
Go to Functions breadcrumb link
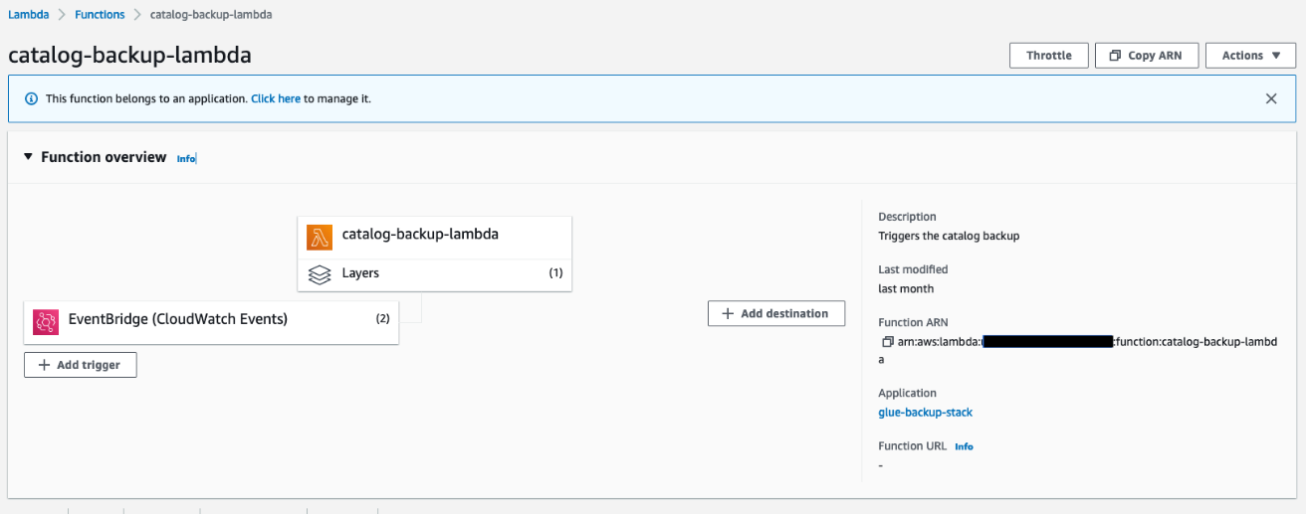(x=100, y=15)
